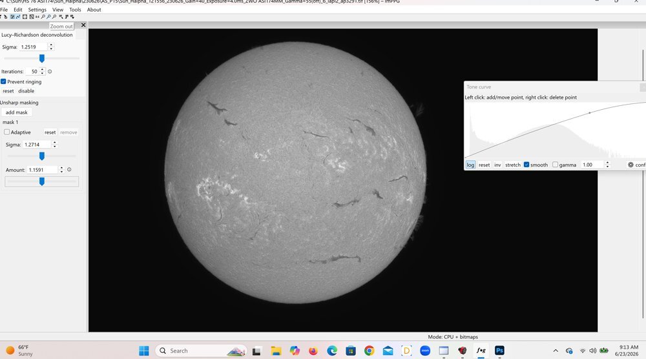Increase Lucy-Richardson Sigma with up arrow
This screenshot has width=646, height=359.
coord(51,45)
